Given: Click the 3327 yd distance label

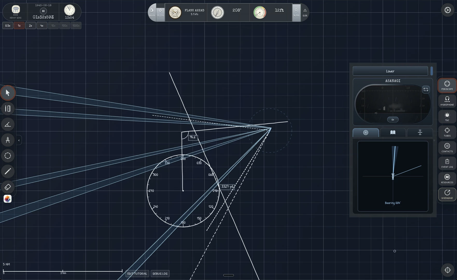Looking at the screenshot, I should click(x=227, y=186).
